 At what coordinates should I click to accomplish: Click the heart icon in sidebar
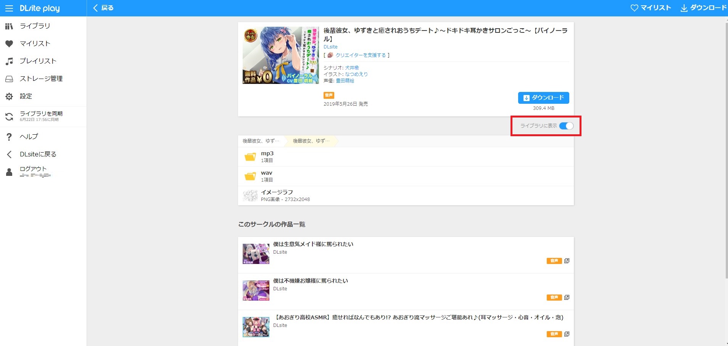point(9,43)
